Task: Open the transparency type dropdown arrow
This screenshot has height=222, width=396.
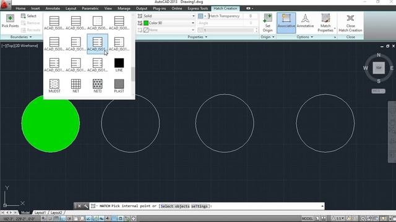Action: coord(205,16)
